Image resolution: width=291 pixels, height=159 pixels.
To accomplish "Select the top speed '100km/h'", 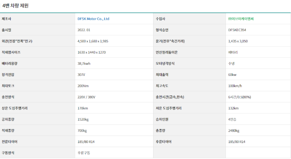I will click(x=235, y=86).
